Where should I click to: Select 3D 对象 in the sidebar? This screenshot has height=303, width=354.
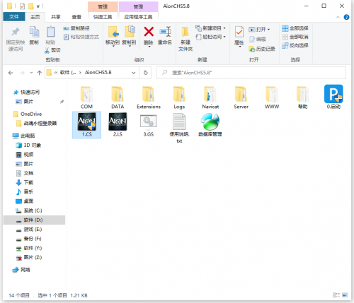coord(28,145)
